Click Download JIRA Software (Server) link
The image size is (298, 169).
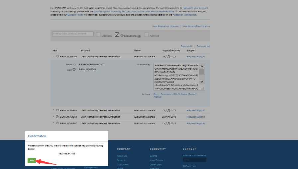point(178,94)
